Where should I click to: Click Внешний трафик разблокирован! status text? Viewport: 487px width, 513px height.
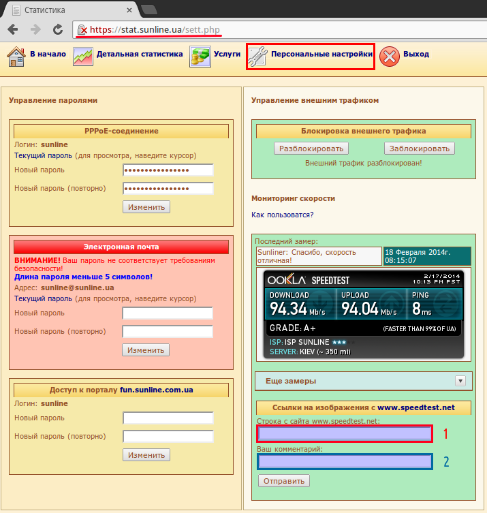363,163
